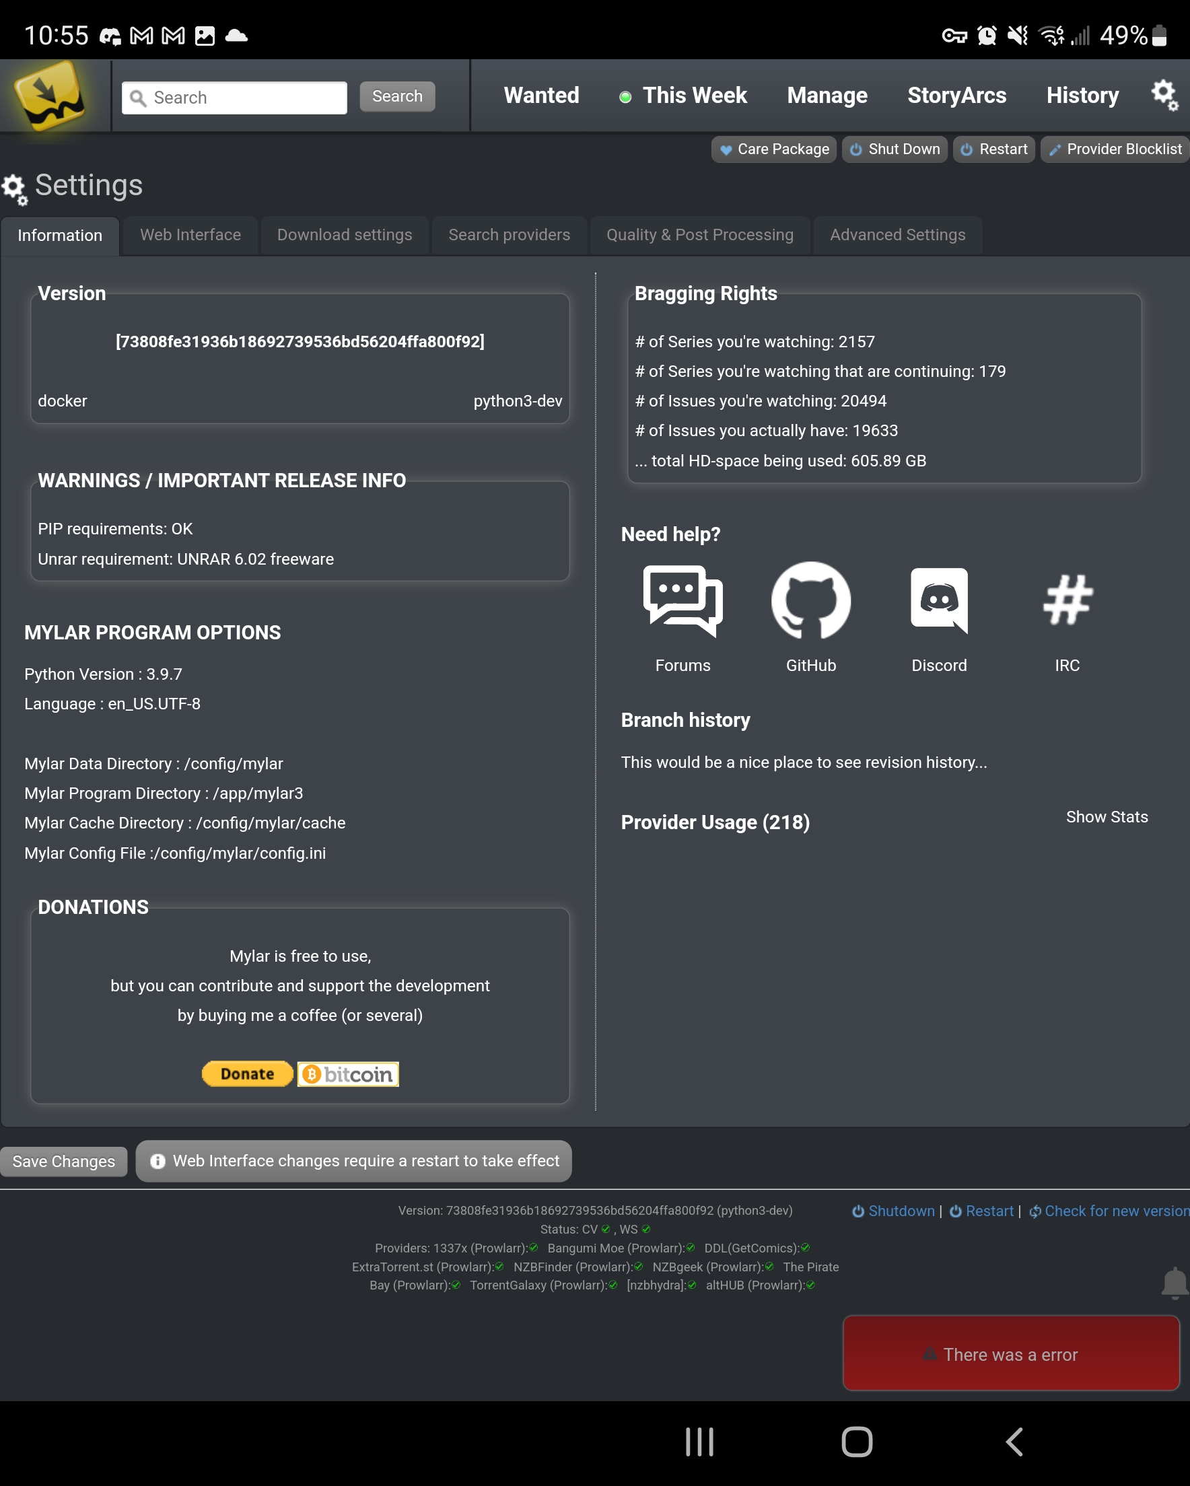The image size is (1190, 1486).
Task: Switch to Web Interface tab
Action: (x=190, y=235)
